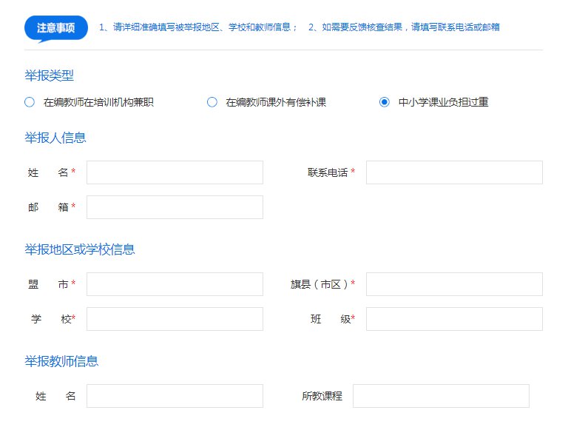Focus the 班级 input field
568x430 pixels.
point(454,319)
